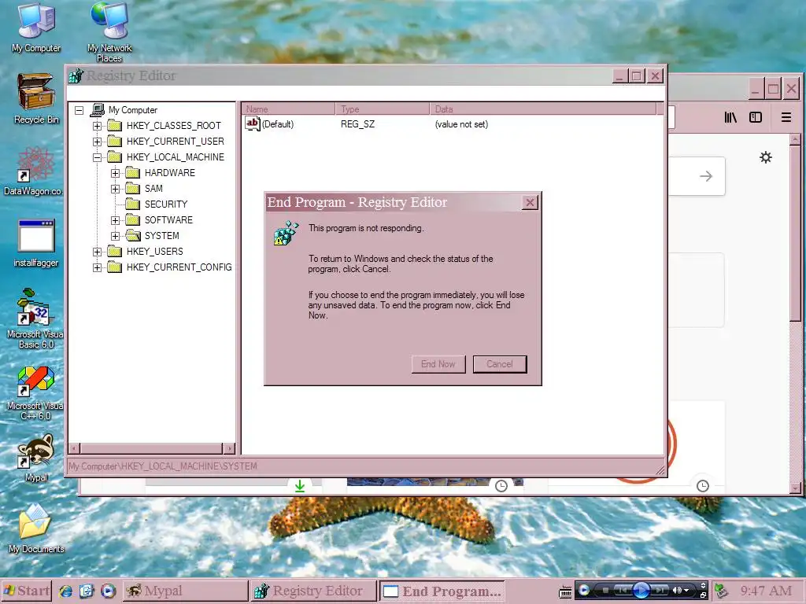Switch to Registry Editor taskbar button
Image resolution: width=806 pixels, height=604 pixels.
point(313,591)
